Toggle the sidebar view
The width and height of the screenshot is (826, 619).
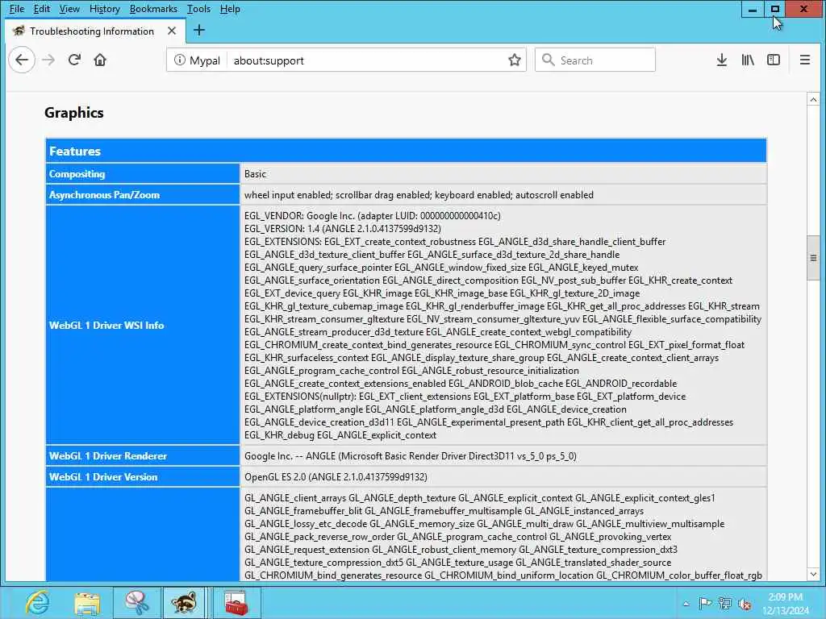(x=774, y=60)
